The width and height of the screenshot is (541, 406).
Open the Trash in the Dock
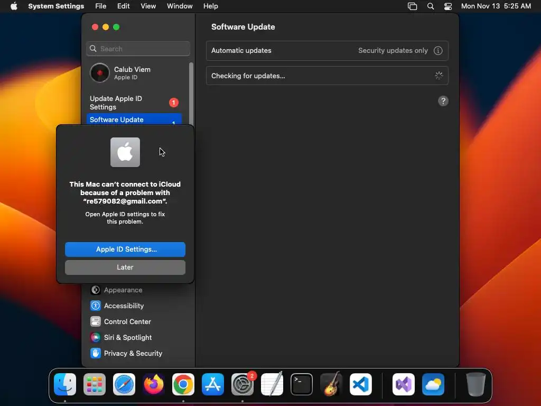[x=476, y=384]
